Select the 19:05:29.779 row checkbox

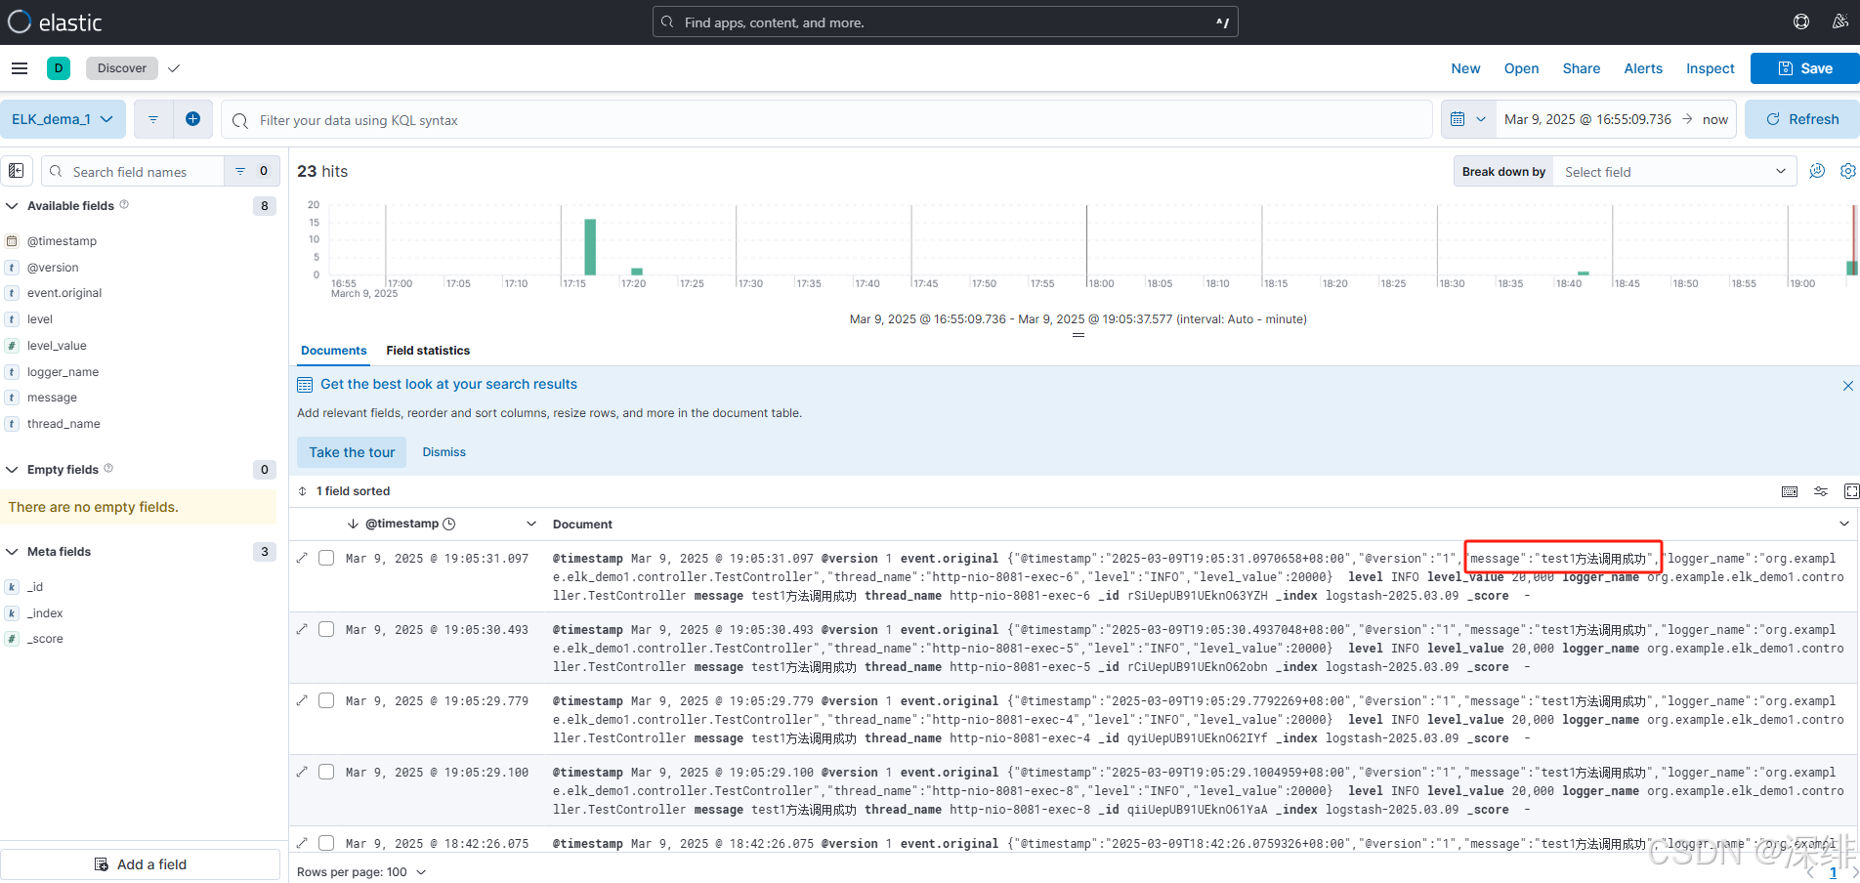click(x=326, y=700)
